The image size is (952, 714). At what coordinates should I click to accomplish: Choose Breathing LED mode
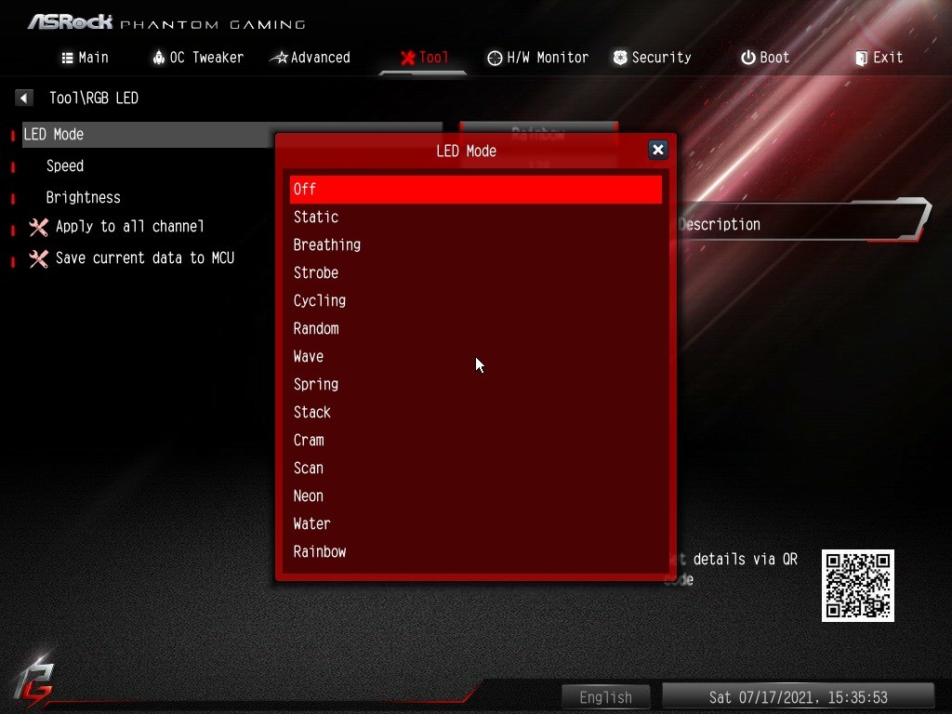(475, 245)
